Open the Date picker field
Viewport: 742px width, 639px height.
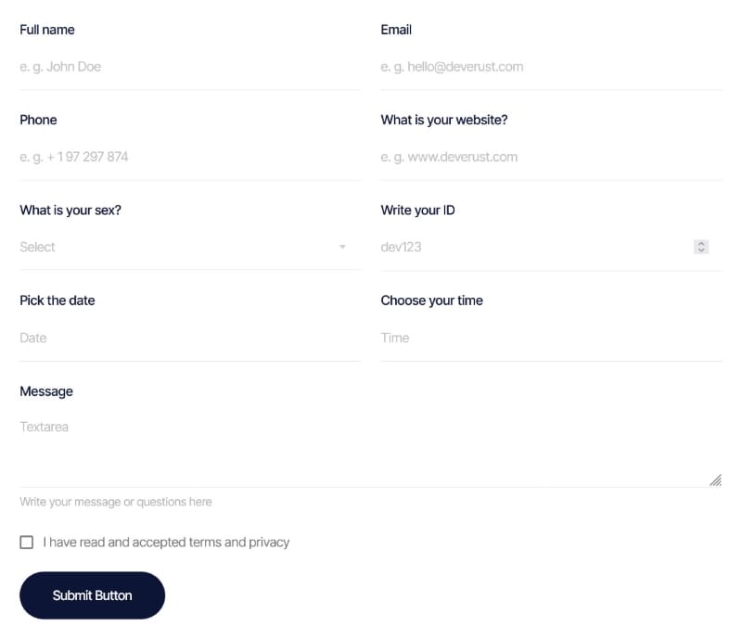click(x=189, y=338)
